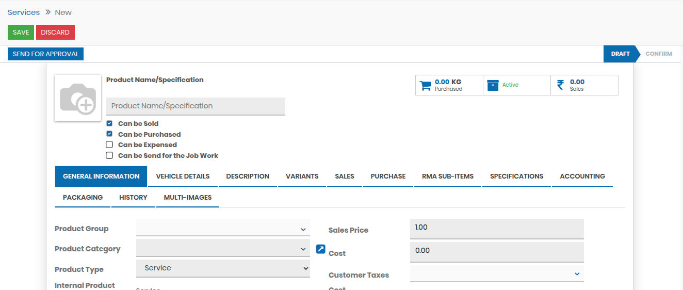Expand the Customer Taxes dropdown
This screenshot has width=683, height=290.
(496, 274)
